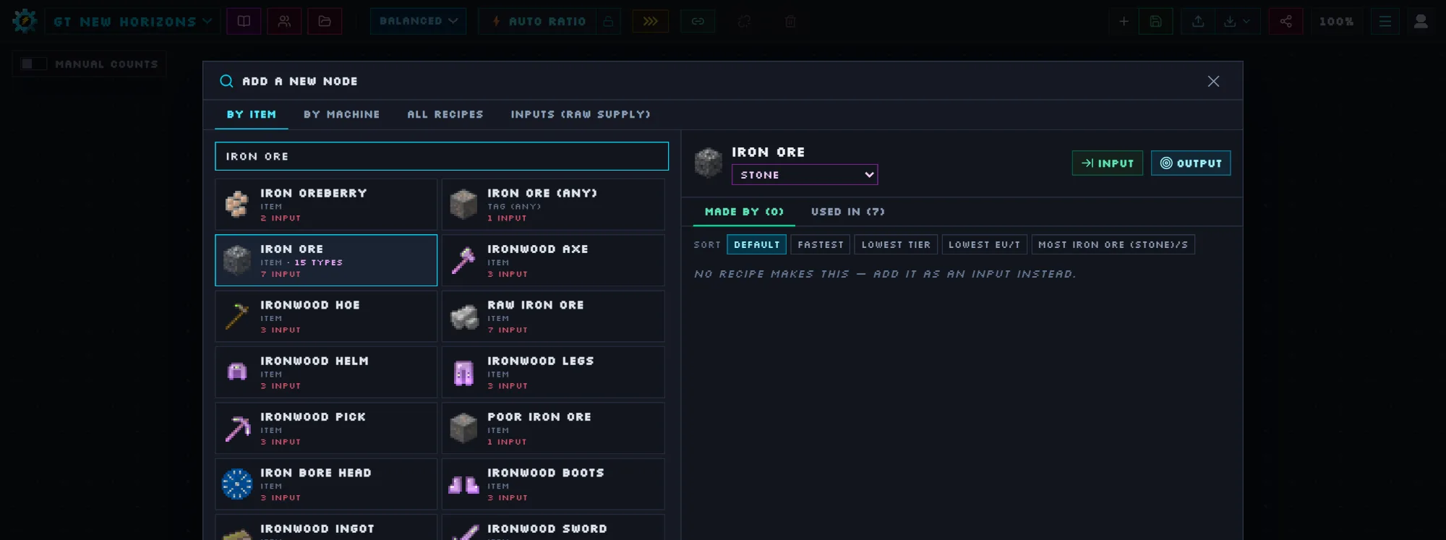Switch to the All Recipes tab
Screen dimensions: 1446x540
(445, 114)
